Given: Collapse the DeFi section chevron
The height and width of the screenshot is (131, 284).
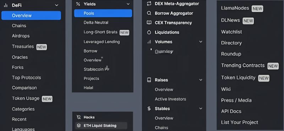Looking at the screenshot, I should click(56, 5).
